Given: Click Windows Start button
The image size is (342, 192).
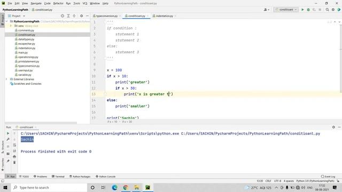Looking at the screenshot, I should coord(5,187).
